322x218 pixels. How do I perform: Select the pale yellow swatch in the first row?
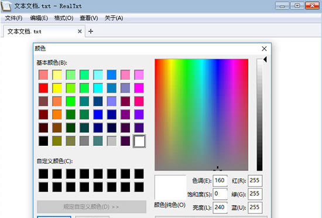click(x=57, y=75)
